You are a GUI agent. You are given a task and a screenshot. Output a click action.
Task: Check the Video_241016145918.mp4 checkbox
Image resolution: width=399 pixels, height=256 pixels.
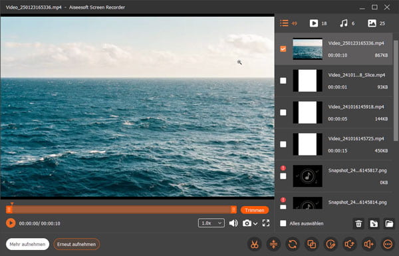[x=283, y=112]
